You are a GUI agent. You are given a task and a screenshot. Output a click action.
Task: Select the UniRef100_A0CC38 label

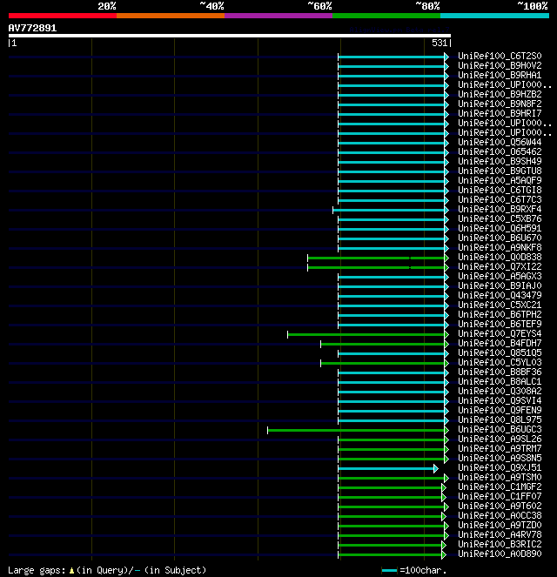[x=500, y=515]
